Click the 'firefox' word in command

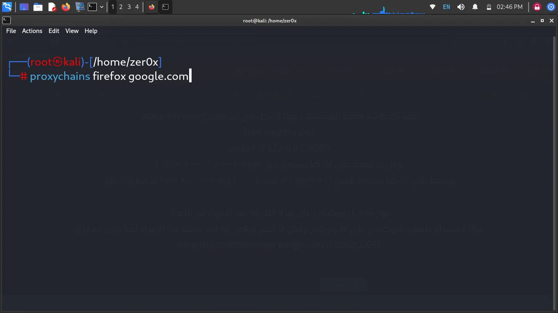pyautogui.click(x=109, y=76)
